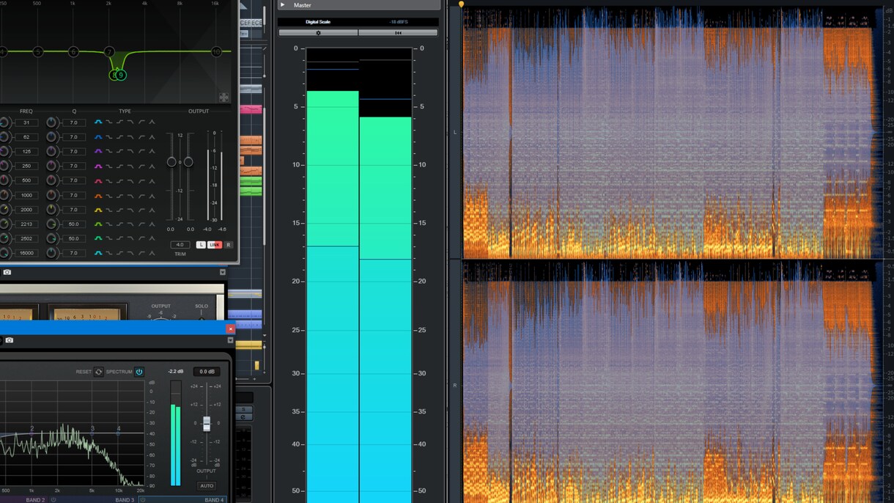Click the camera icon in the lower plugin
Screen dimensions: 894x503
coord(9,340)
